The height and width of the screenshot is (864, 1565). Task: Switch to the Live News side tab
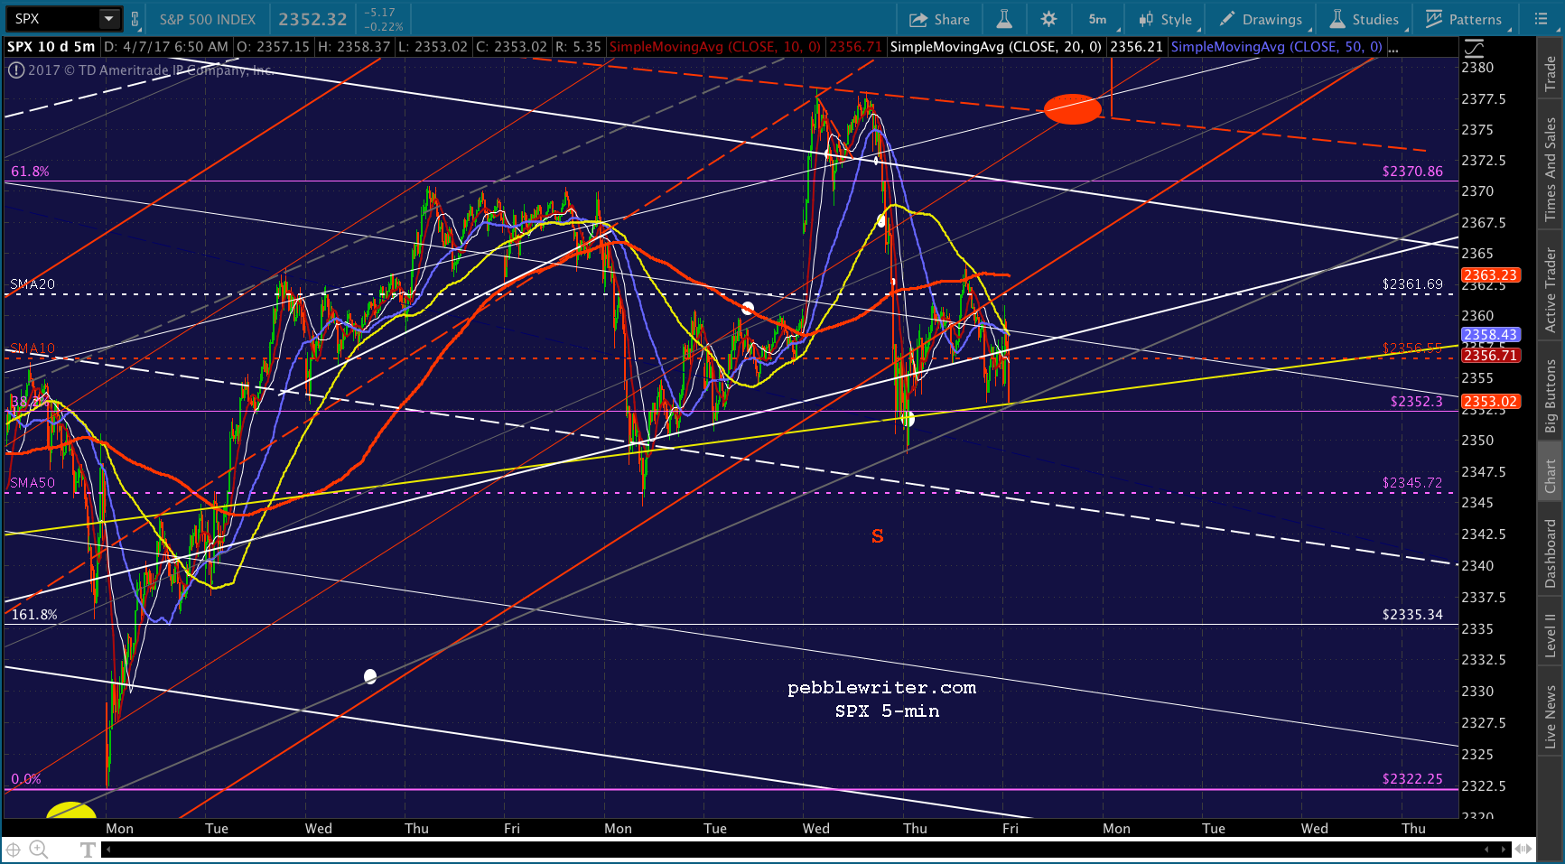tap(1551, 717)
